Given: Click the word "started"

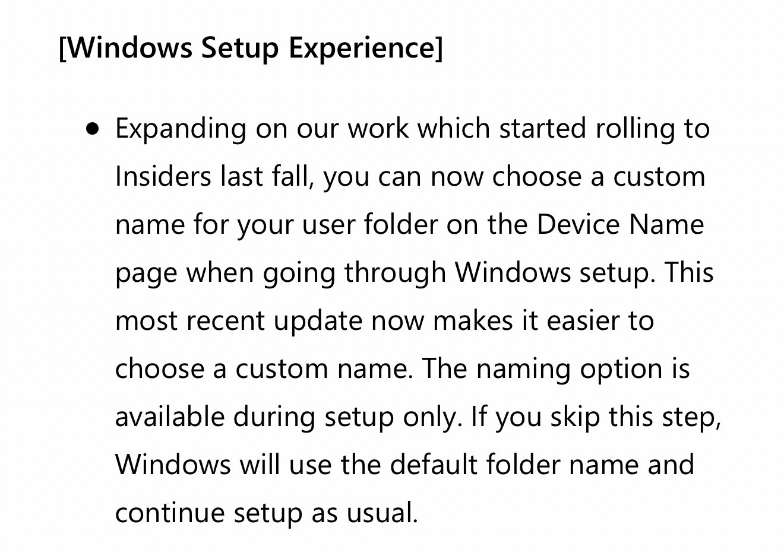Looking at the screenshot, I should point(542,129).
